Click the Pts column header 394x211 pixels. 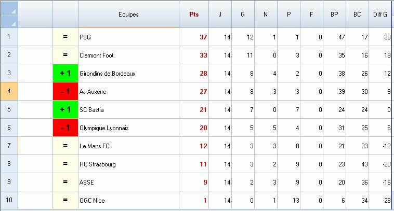tap(193, 15)
